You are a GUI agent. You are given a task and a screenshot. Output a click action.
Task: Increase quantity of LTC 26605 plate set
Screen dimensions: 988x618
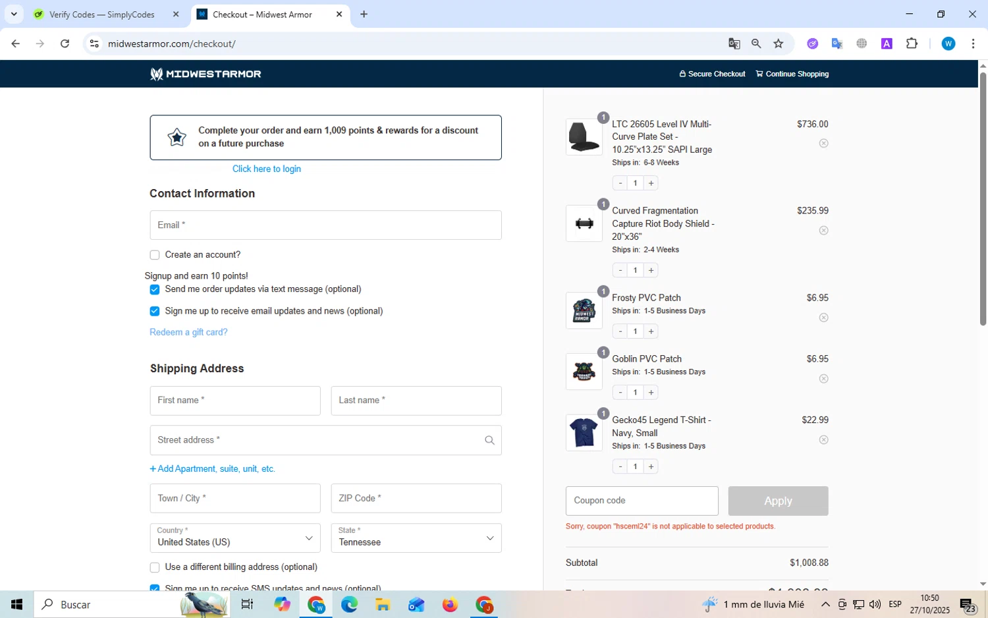651,183
